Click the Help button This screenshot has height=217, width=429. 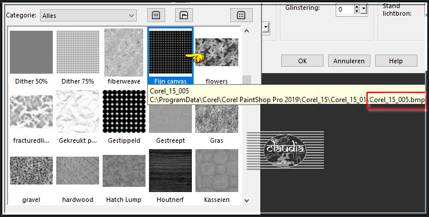tap(396, 61)
